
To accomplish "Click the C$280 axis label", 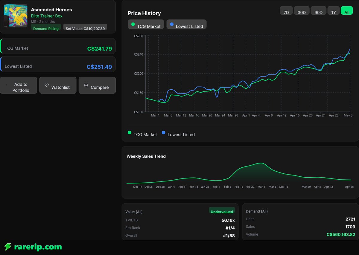I will click(x=139, y=36).
